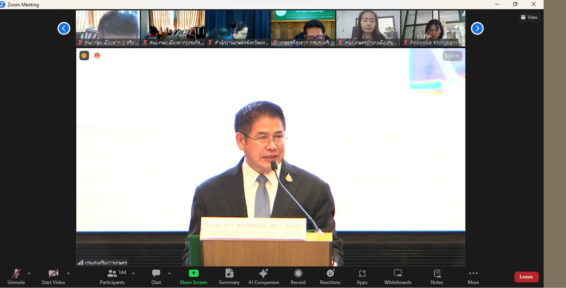
Task: Open the View layout menu
Action: 529,17
